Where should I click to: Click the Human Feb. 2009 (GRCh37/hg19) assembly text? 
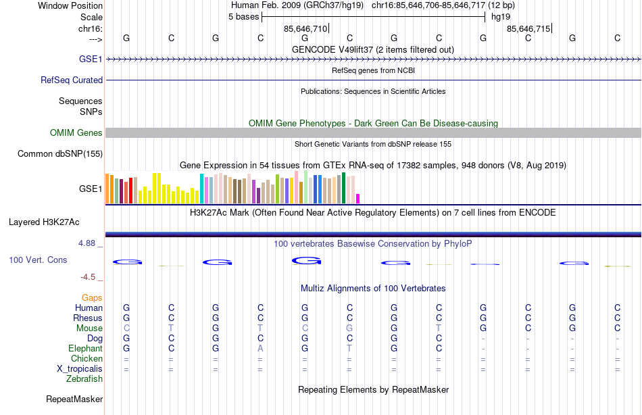[297, 5]
